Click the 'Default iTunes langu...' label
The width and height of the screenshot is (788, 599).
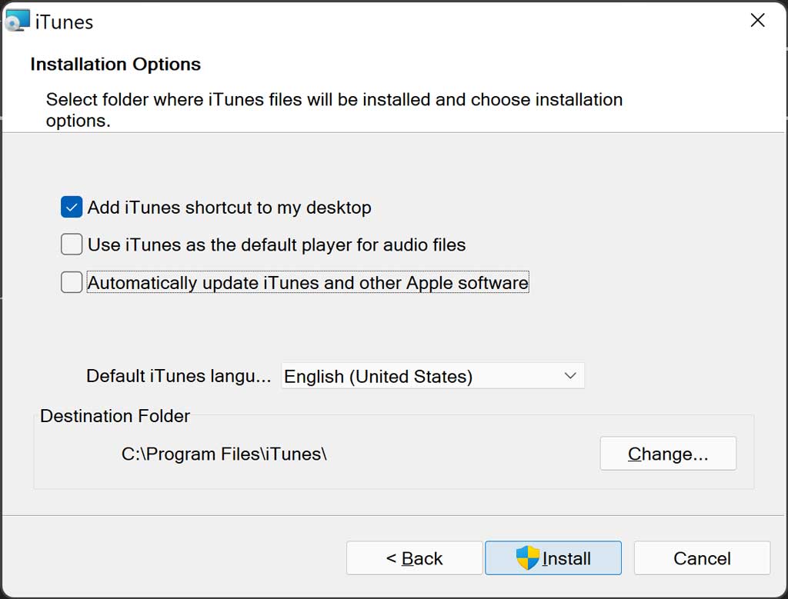pos(179,376)
